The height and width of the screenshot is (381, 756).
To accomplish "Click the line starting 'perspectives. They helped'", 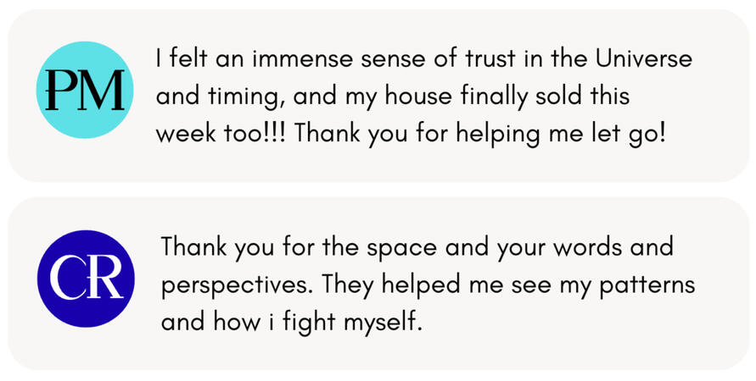I will [428, 286].
